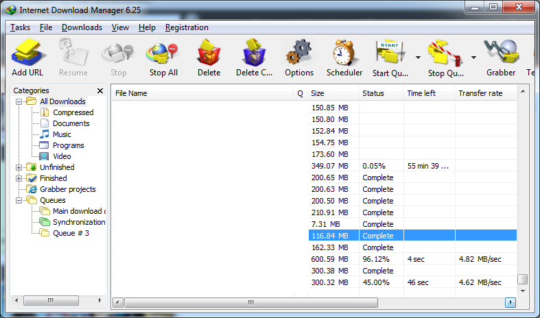Click the download list scroll right arrow
Viewport: 540px width, 318px height.
tap(510, 302)
